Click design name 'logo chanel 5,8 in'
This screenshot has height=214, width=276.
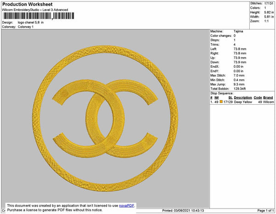point(31,23)
